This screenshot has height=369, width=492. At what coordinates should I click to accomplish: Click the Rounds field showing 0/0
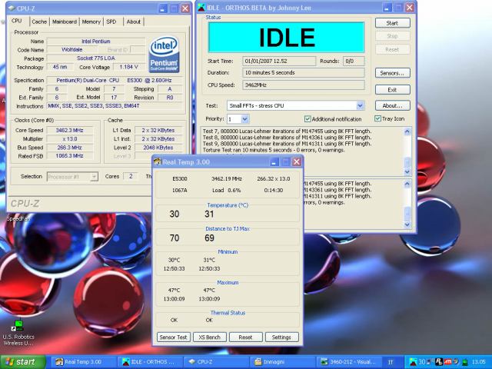(x=354, y=61)
